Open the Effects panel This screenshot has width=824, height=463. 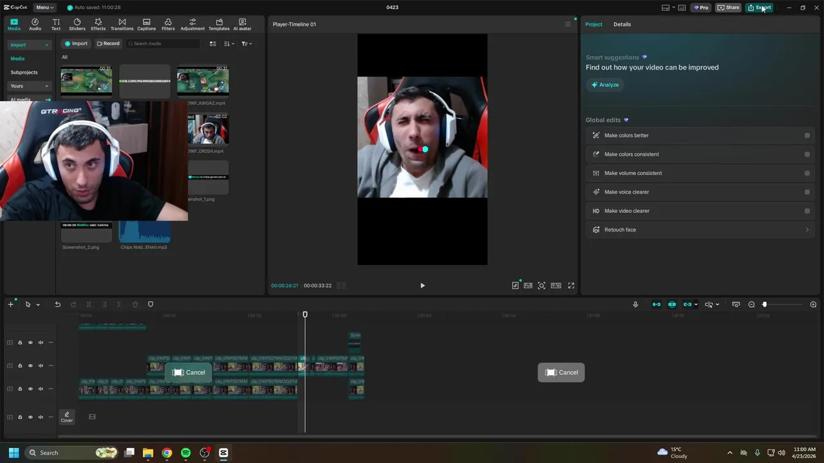[98, 24]
